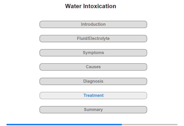The width and height of the screenshot is (184, 126).
Task: Click the far left start of progress bar
Action: point(7,124)
